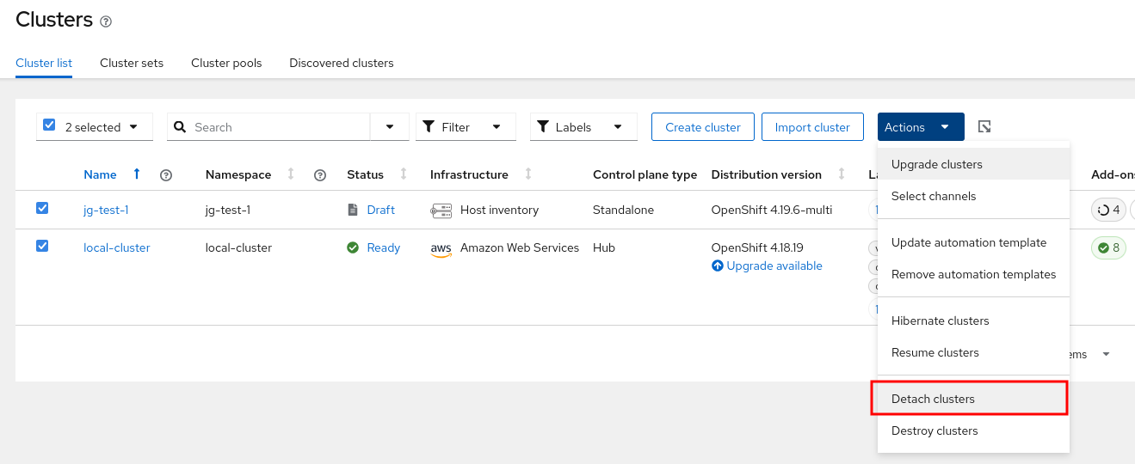Select Destroy clusters menu option
This screenshot has width=1135, height=464.
935,430
